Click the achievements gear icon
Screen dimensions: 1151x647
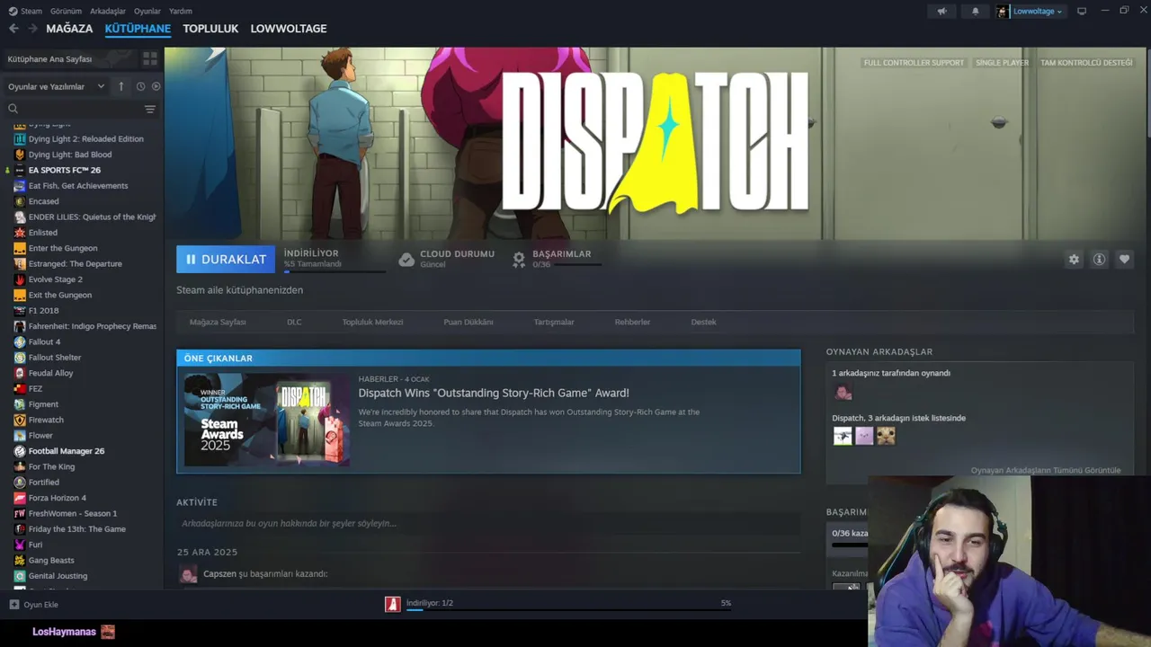click(519, 260)
